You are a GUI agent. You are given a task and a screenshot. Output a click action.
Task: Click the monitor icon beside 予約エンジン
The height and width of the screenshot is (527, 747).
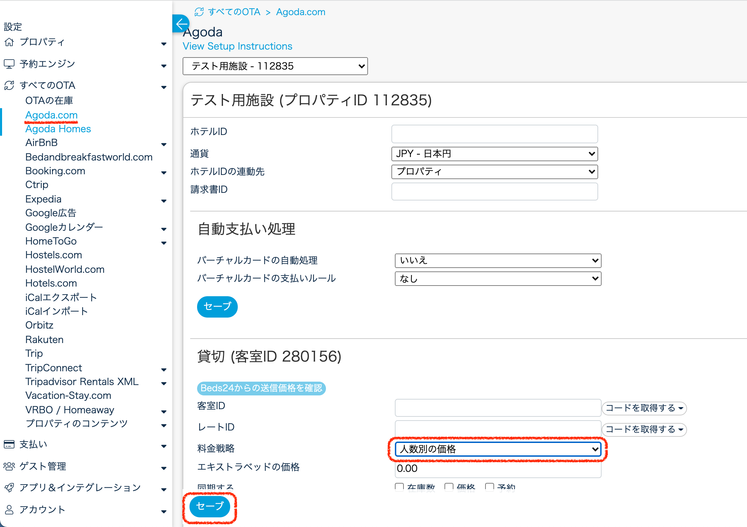coord(9,64)
